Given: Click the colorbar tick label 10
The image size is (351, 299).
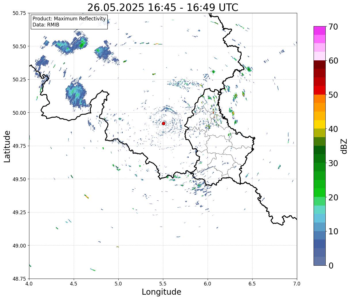Looking at the screenshot, I should [333, 231].
